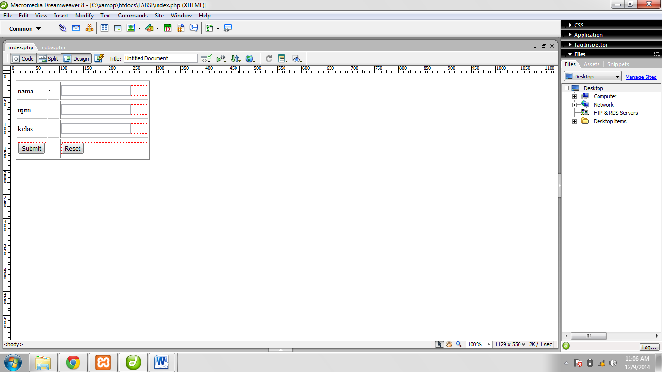
Task: Open Google Chrome from the taskbar
Action: coord(73,362)
